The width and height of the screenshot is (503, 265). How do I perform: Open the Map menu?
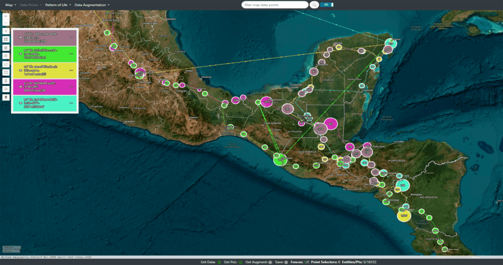(x=11, y=5)
